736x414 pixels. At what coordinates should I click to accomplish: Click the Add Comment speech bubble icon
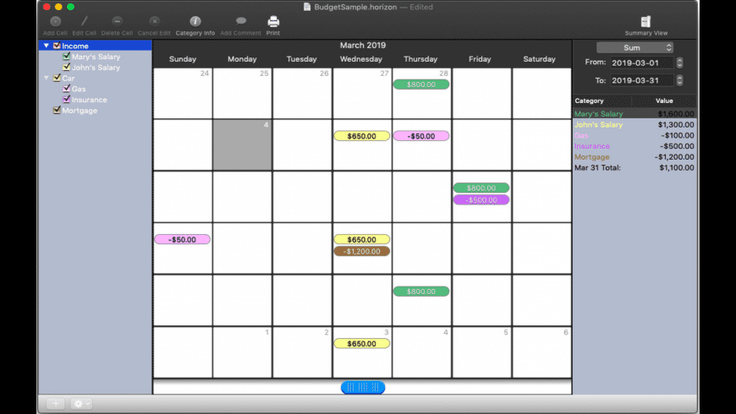click(x=241, y=21)
